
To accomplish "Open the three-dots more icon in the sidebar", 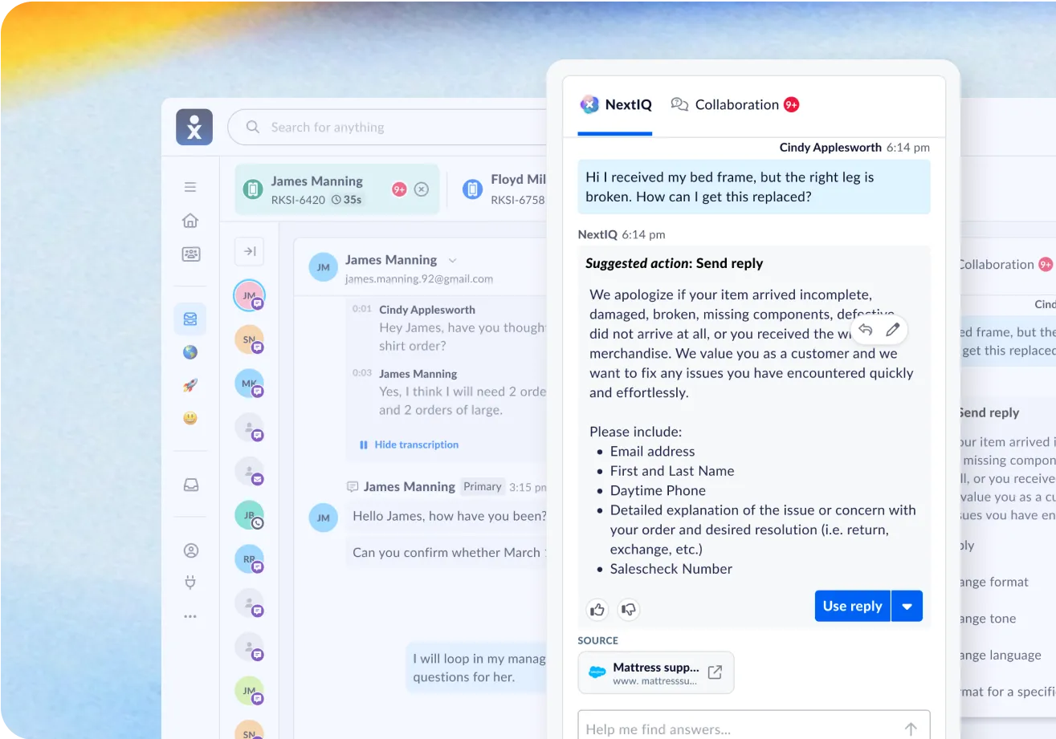I will (x=190, y=617).
